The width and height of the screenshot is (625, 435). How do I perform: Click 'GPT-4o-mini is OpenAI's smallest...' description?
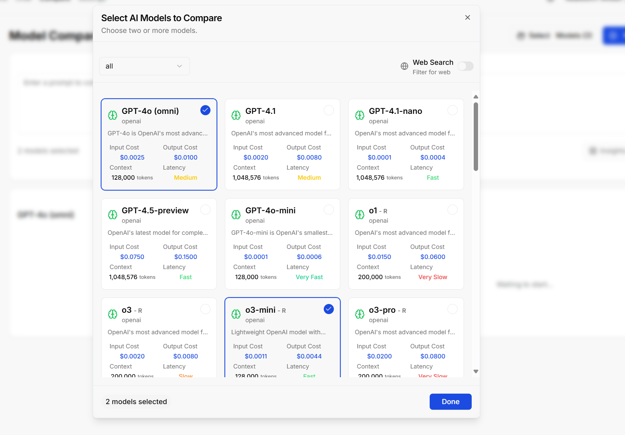[x=282, y=233]
